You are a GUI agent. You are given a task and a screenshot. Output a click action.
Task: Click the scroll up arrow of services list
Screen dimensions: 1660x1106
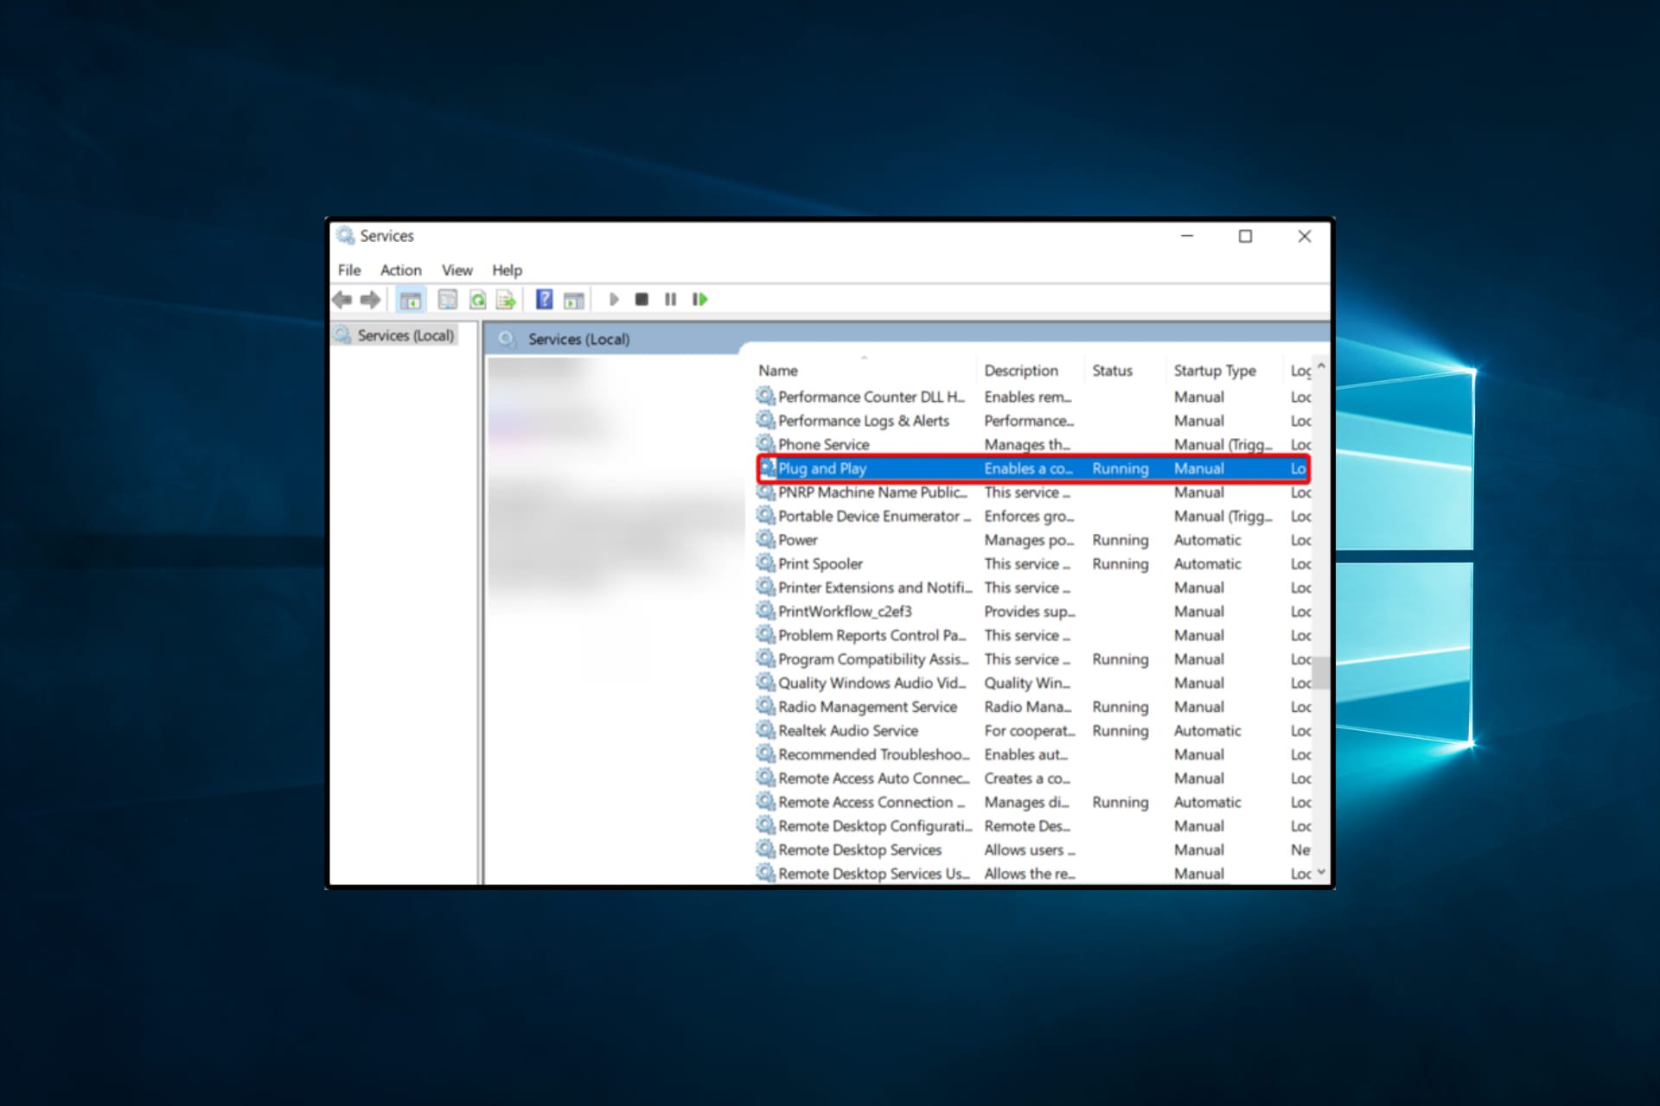tap(1321, 366)
